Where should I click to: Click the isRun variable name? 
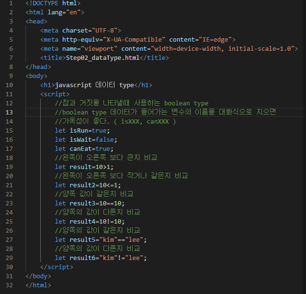79,131
